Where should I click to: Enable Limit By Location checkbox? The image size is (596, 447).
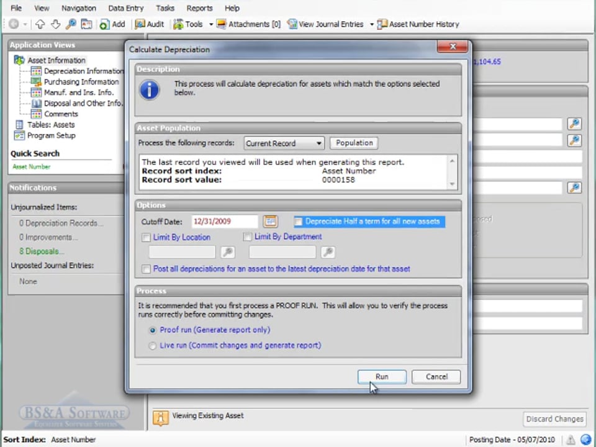tap(146, 238)
